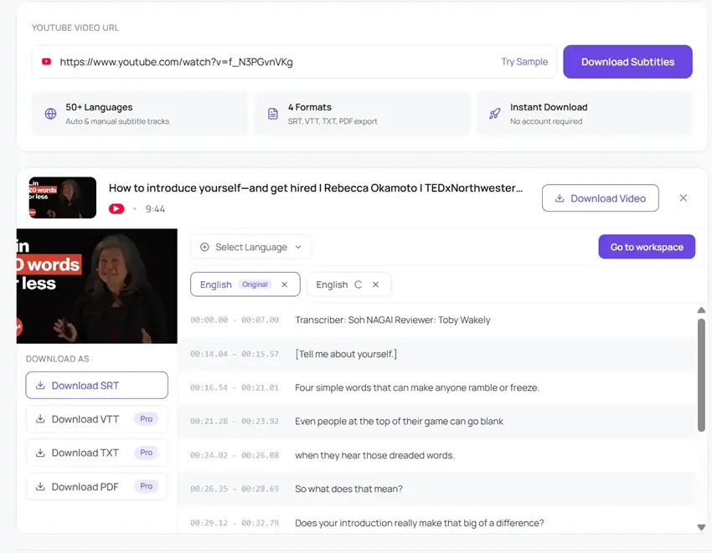Switch to the second English subtitle tab
This screenshot has height=553, width=712.
tap(332, 284)
